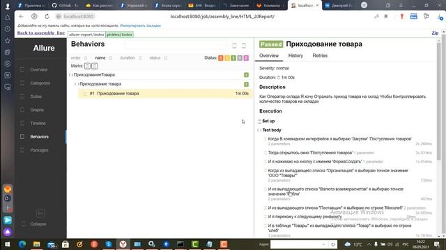Select Behaviors in Allure sidebar
The width and height of the screenshot is (446, 250).
pos(39,137)
